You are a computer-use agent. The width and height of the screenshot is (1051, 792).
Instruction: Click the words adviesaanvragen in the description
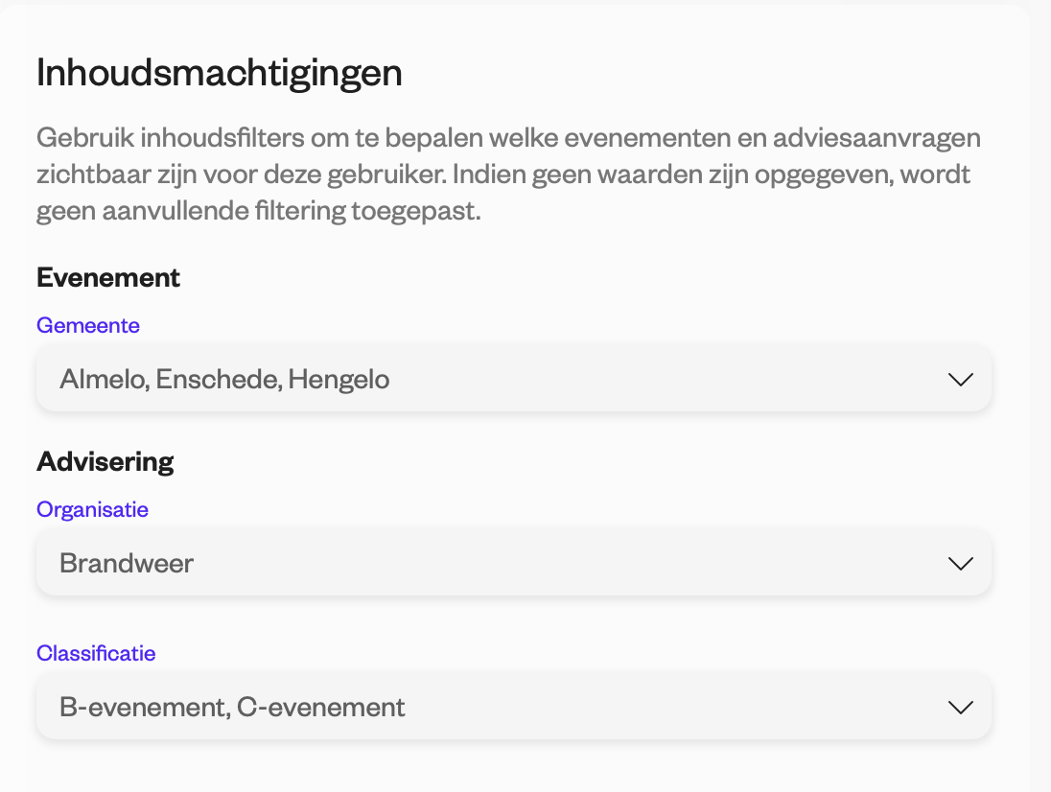coord(876,137)
